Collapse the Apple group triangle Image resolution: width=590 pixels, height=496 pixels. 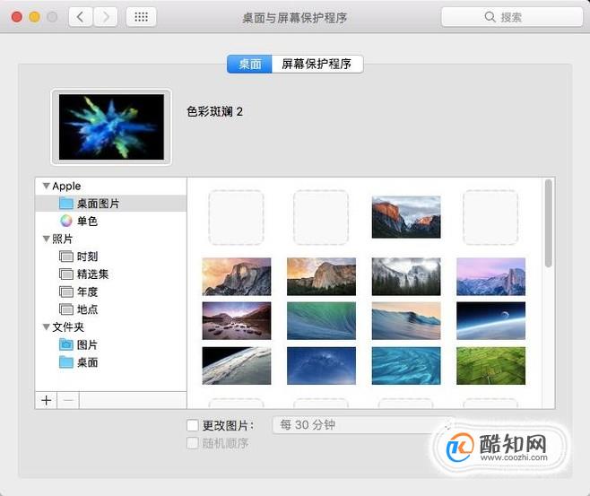[x=47, y=186]
